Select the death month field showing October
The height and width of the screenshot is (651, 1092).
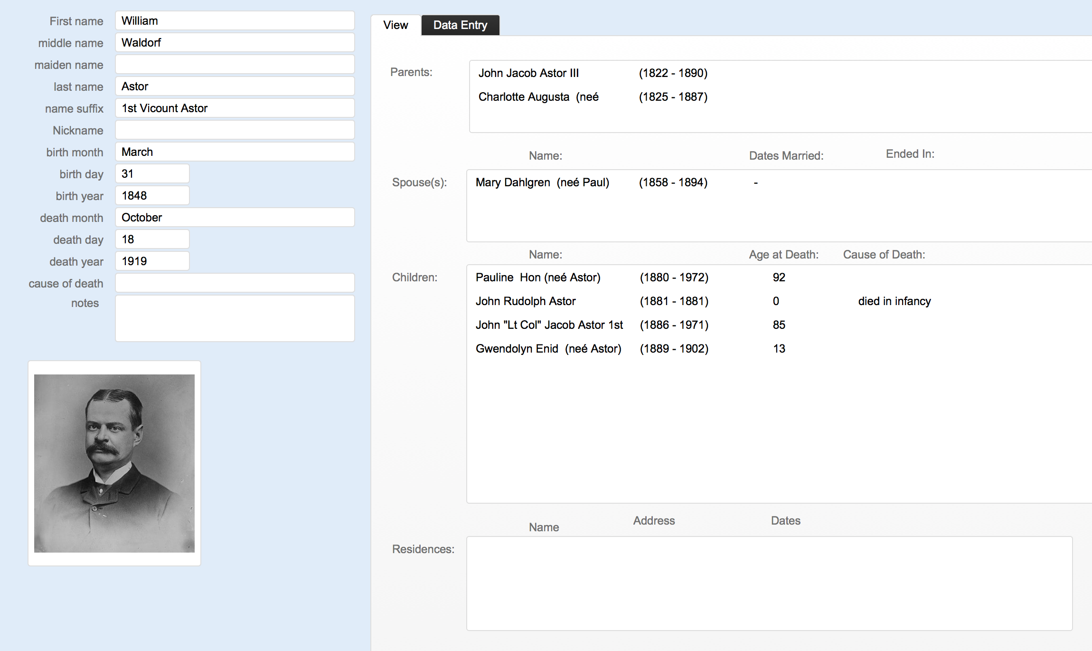tap(235, 218)
